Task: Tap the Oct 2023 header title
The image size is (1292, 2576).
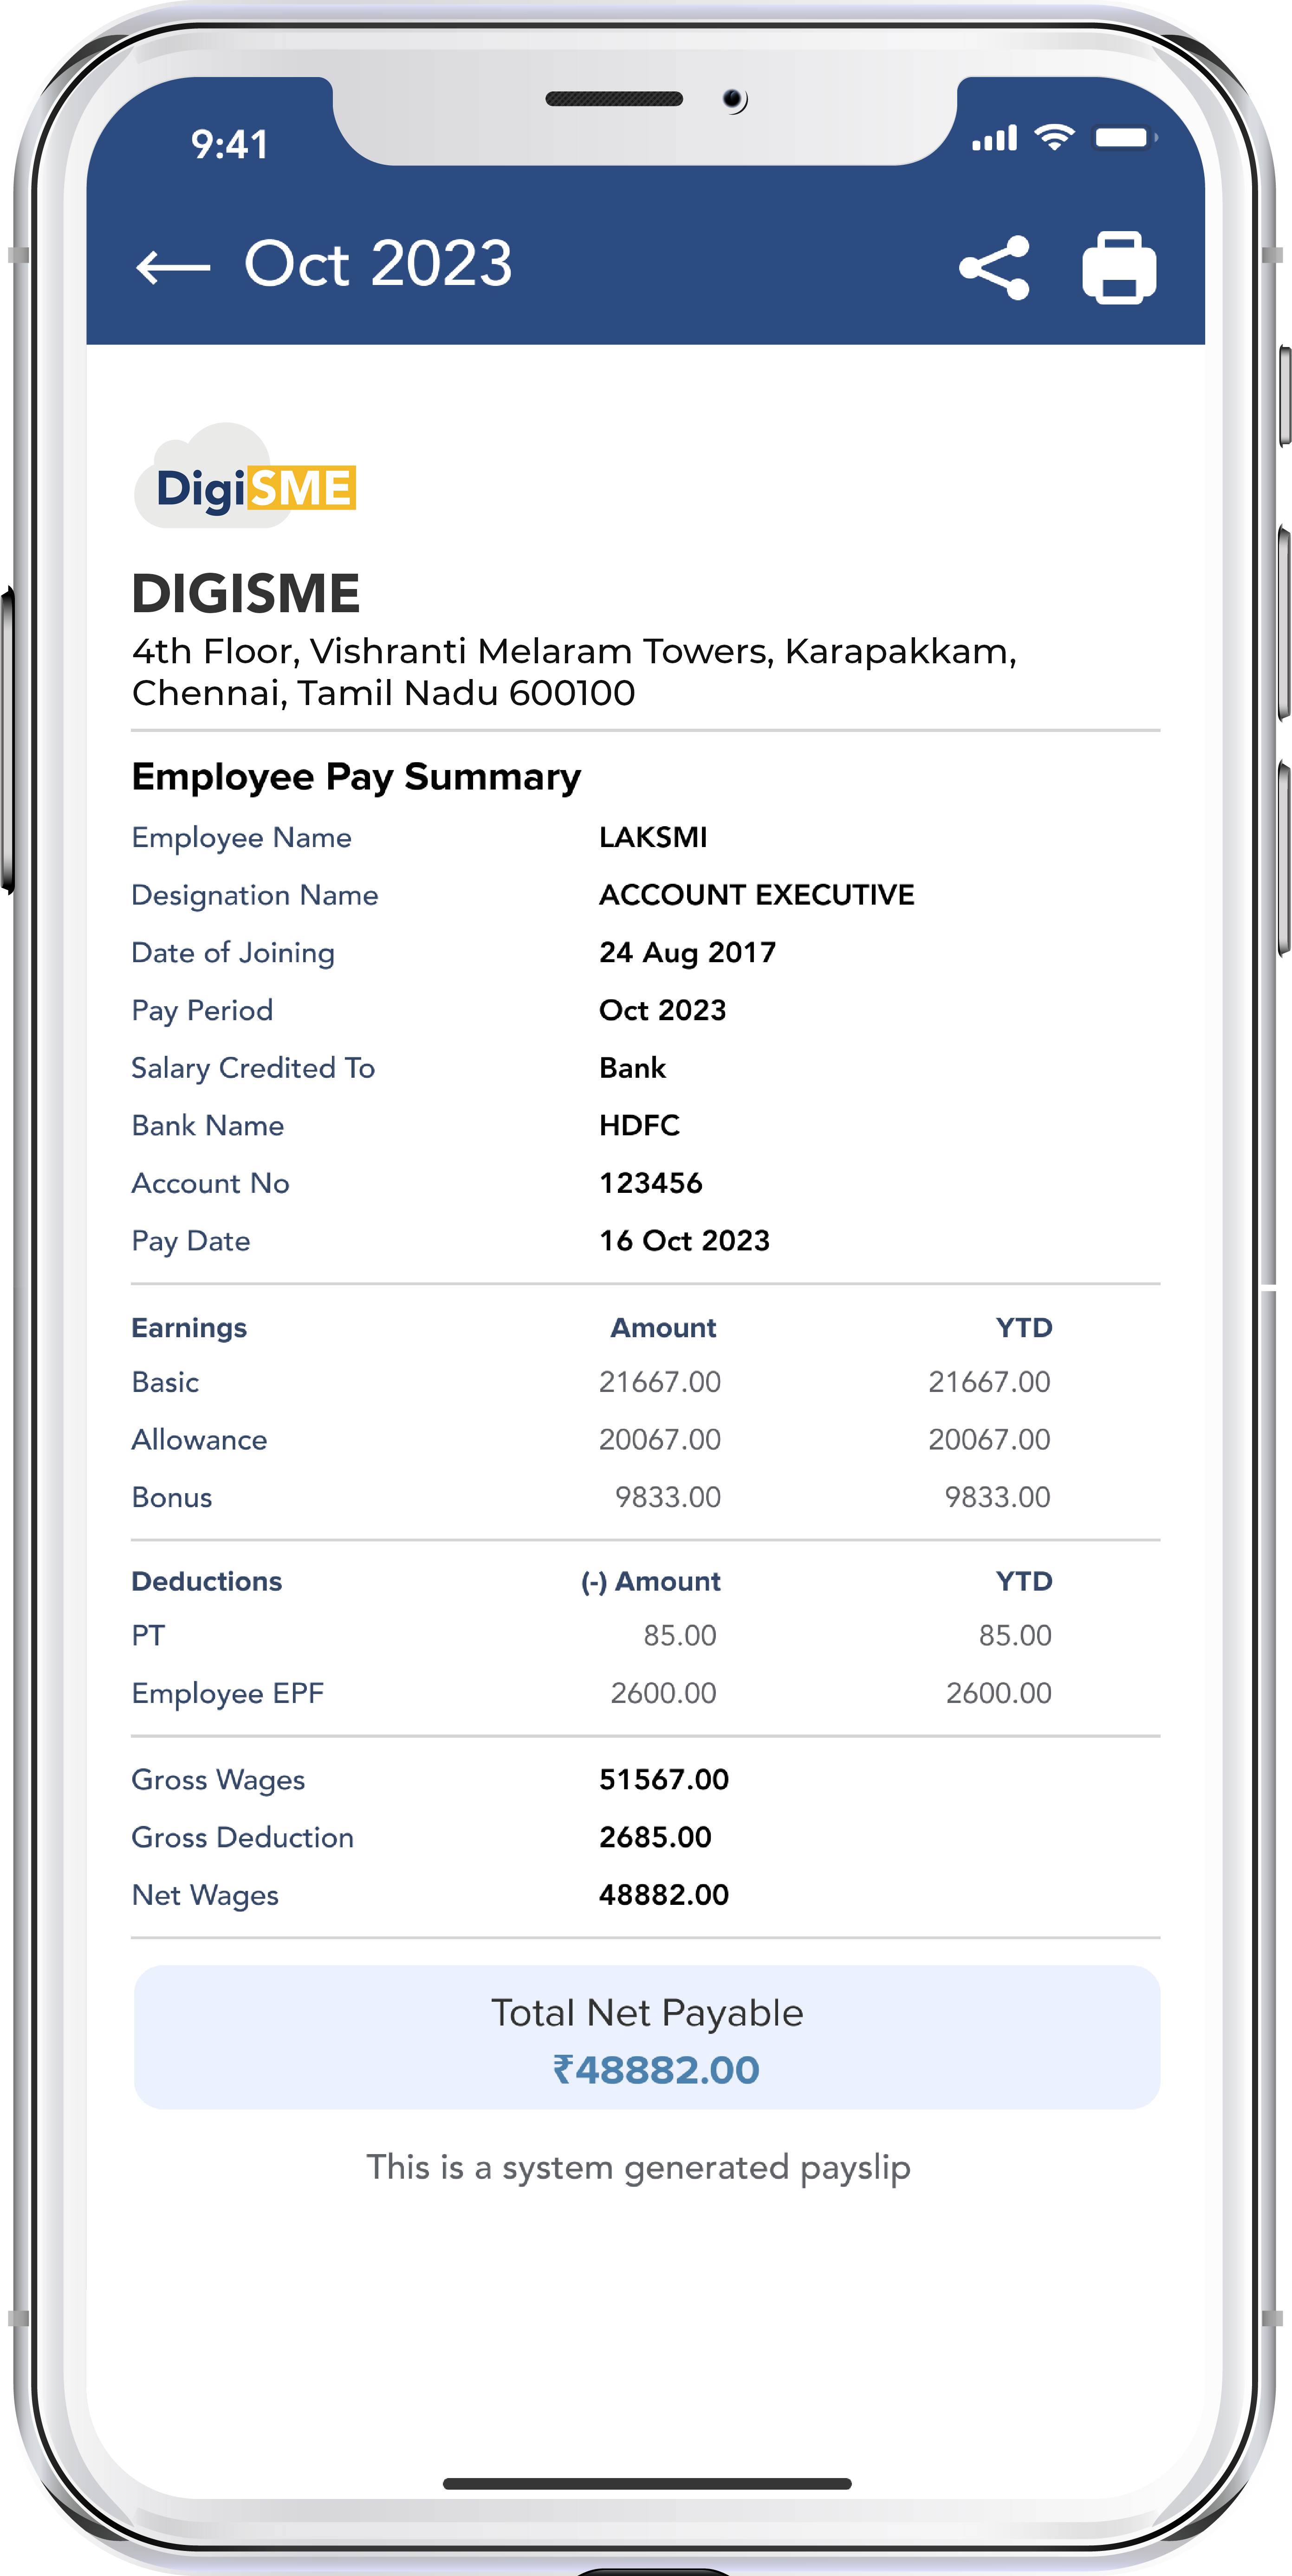Action: click(378, 264)
